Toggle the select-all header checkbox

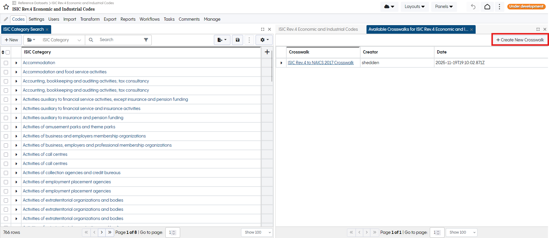point(8,52)
